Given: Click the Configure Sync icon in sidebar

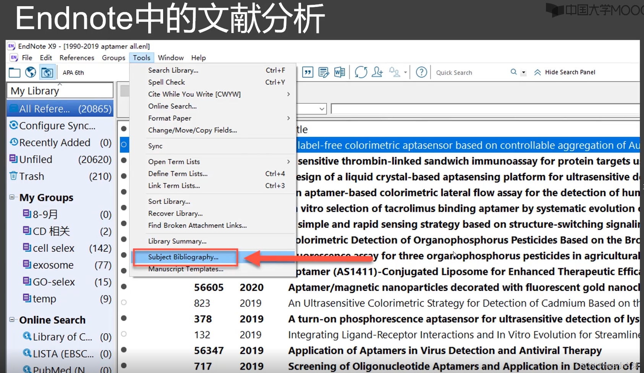Looking at the screenshot, I should pyautogui.click(x=14, y=125).
